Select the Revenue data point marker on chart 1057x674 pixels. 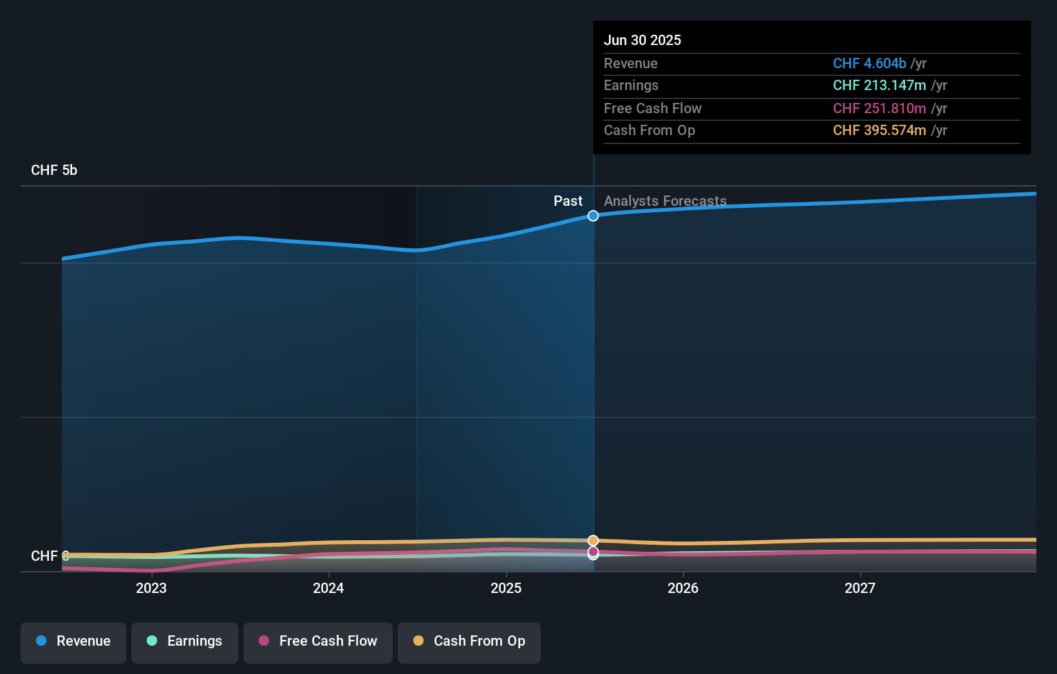coord(593,216)
